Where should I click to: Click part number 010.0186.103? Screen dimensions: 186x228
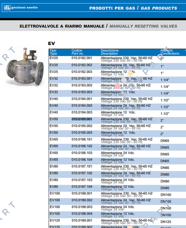coord(82,153)
